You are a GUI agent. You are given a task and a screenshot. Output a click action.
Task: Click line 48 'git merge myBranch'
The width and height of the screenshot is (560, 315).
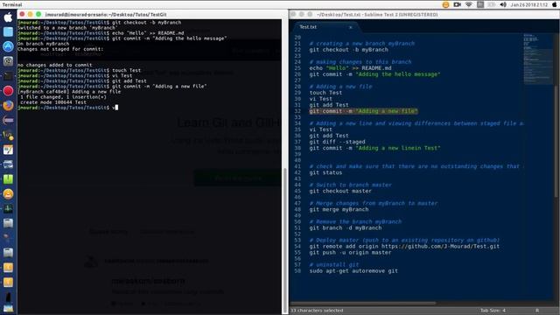coord(339,209)
